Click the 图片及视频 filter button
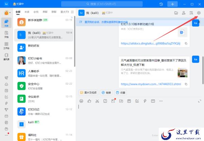The image size is (204, 141). (88, 93)
